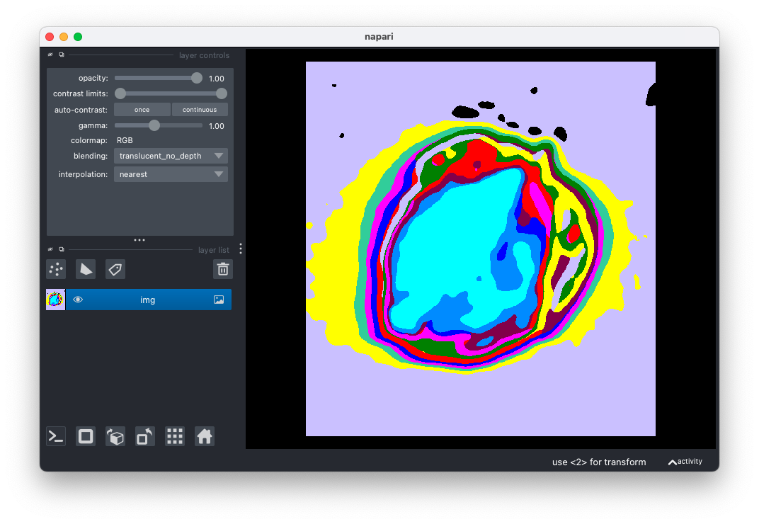Click the RGB colormap label
759x524 pixels.
(x=125, y=140)
